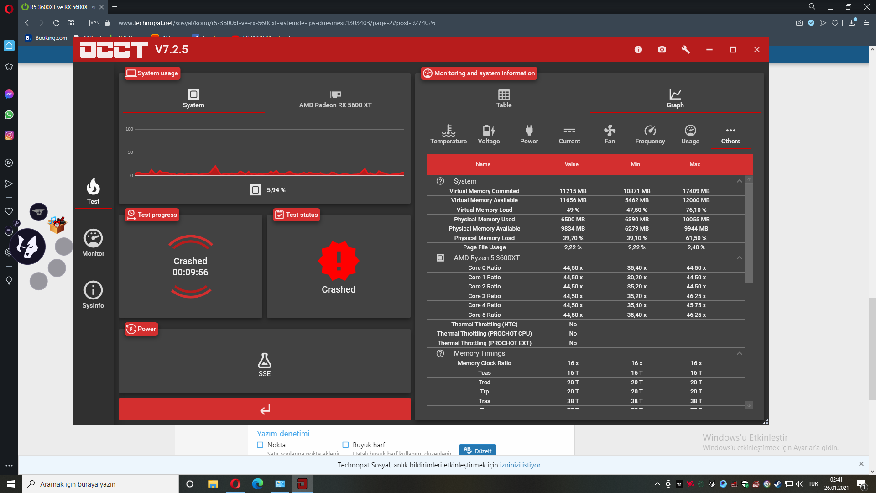Select the Fan sensor filter

click(x=610, y=135)
